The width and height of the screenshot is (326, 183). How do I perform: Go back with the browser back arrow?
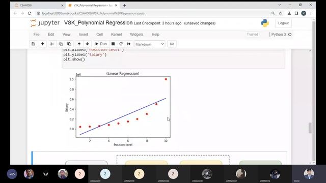tap(15, 13)
